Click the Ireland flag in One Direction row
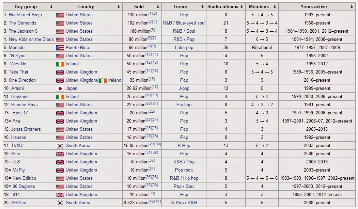The image size is (358, 209). click(103, 80)
